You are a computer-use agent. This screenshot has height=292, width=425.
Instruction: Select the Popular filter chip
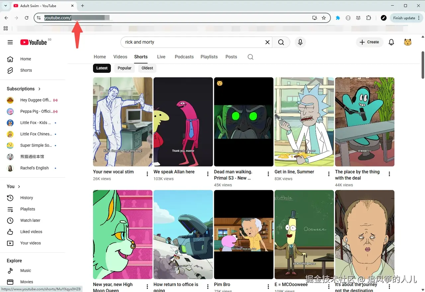(x=125, y=68)
